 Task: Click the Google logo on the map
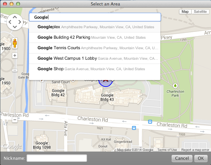(x=12, y=146)
